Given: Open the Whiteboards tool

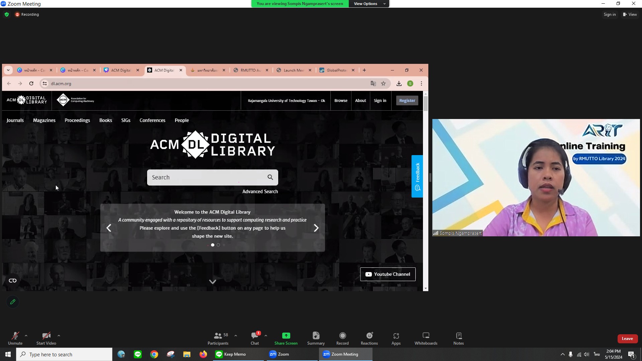Looking at the screenshot, I should [x=426, y=338].
